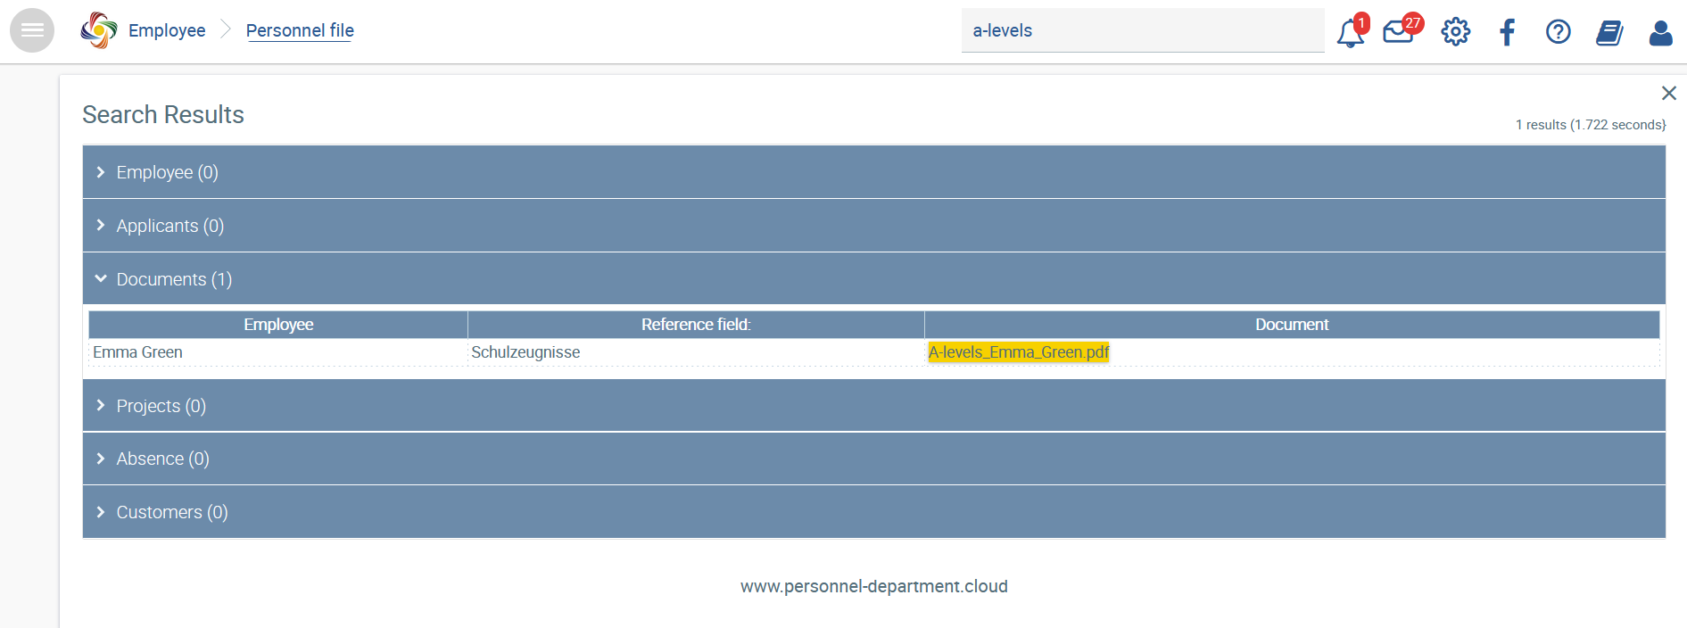Image resolution: width=1687 pixels, height=628 pixels.
Task: Open the inbox messages icon
Action: click(x=1399, y=32)
